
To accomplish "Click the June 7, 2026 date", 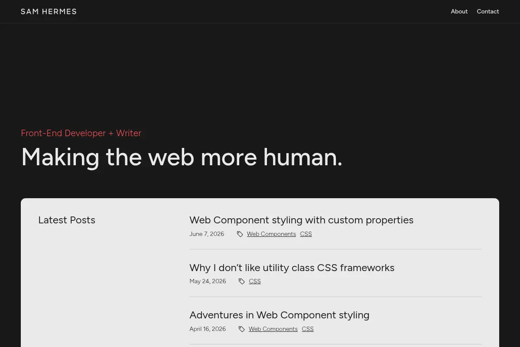I will 207,234.
